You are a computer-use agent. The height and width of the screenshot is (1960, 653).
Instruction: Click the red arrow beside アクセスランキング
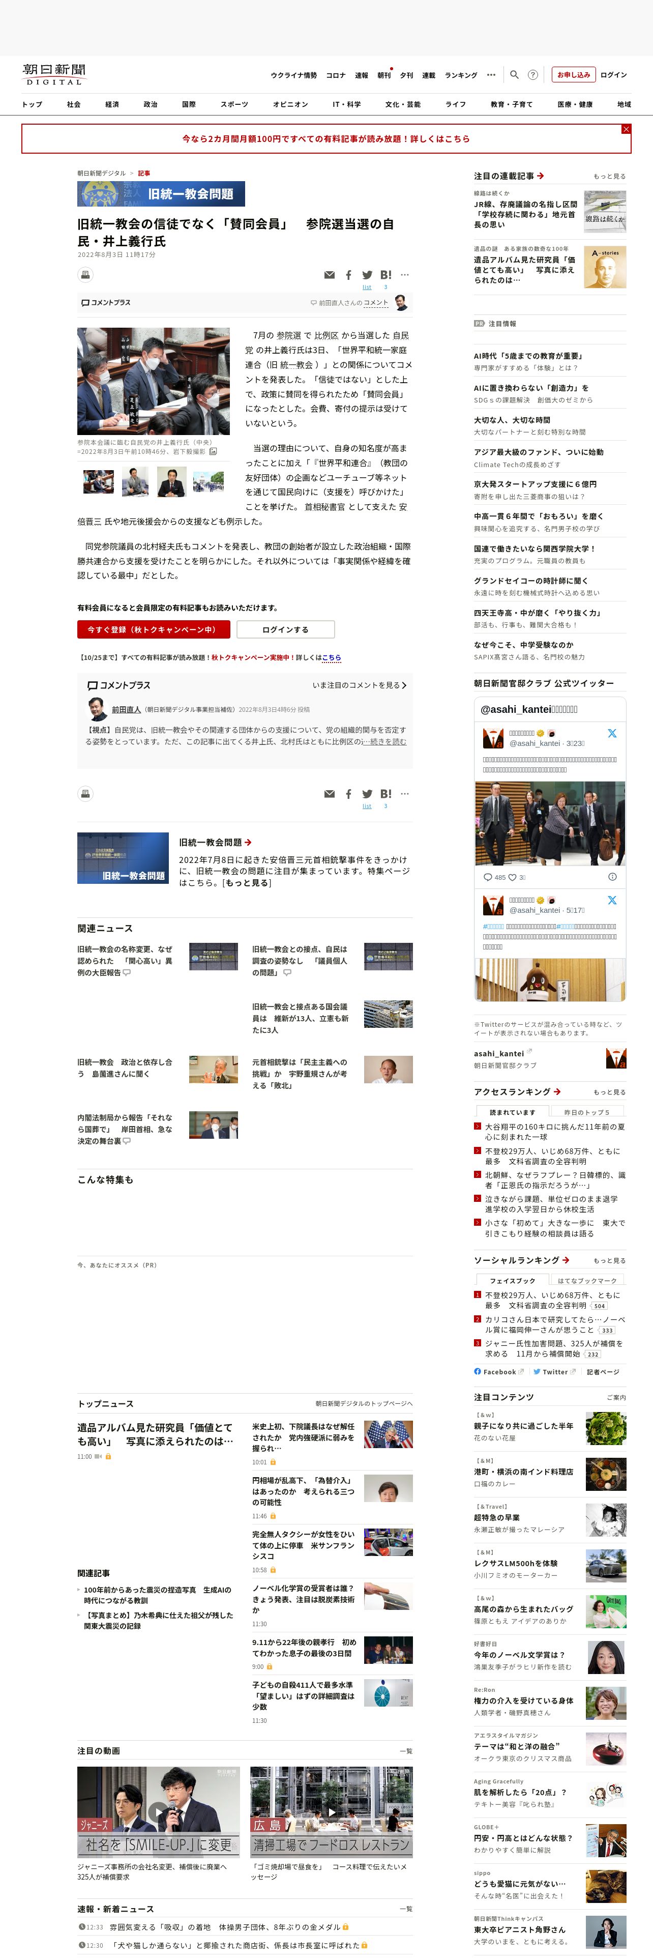557,1092
